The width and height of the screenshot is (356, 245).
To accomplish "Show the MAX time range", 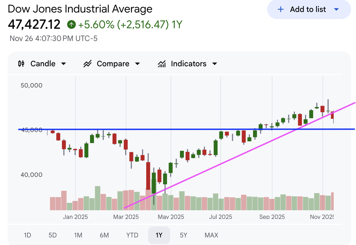I will [x=211, y=235].
